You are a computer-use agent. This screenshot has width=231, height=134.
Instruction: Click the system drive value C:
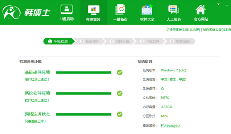pyautogui.click(x=162, y=89)
